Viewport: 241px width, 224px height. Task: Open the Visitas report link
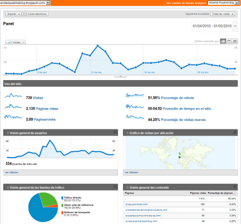[38, 98]
